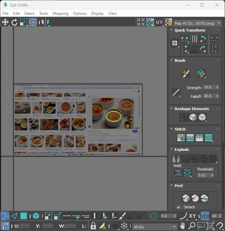Select the Rotate Selected Subobject tool
This screenshot has height=231, width=225.
14,22
